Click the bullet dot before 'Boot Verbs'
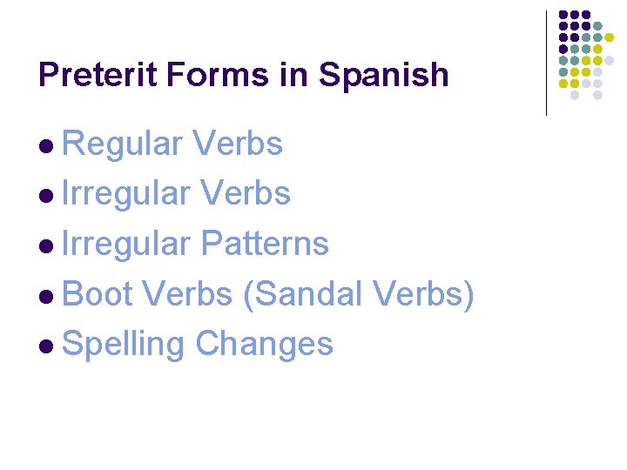This screenshot has width=627, height=470. pos(46,297)
